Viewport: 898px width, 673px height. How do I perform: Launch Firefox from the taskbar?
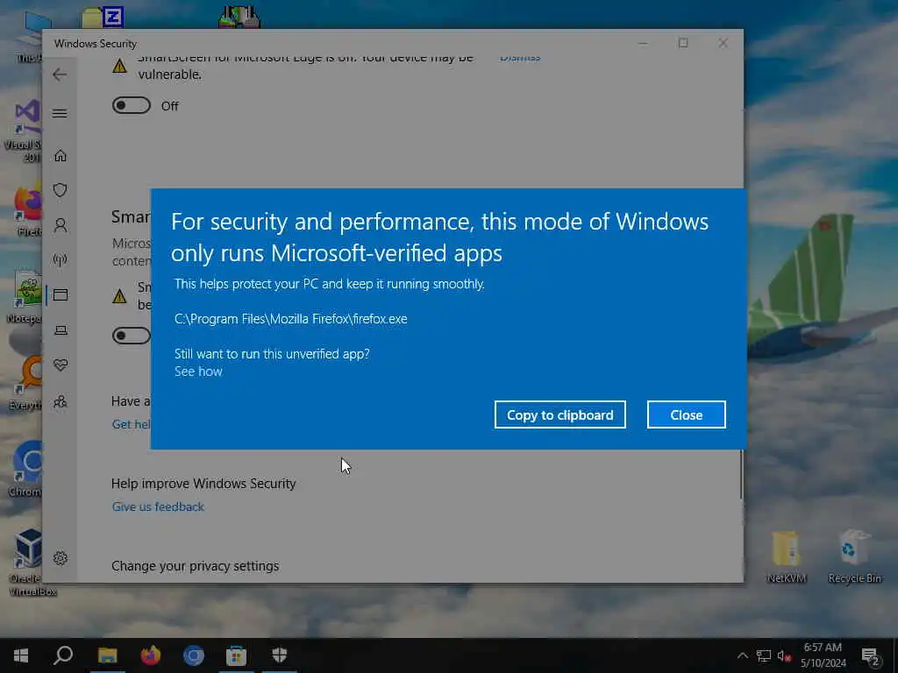click(151, 655)
